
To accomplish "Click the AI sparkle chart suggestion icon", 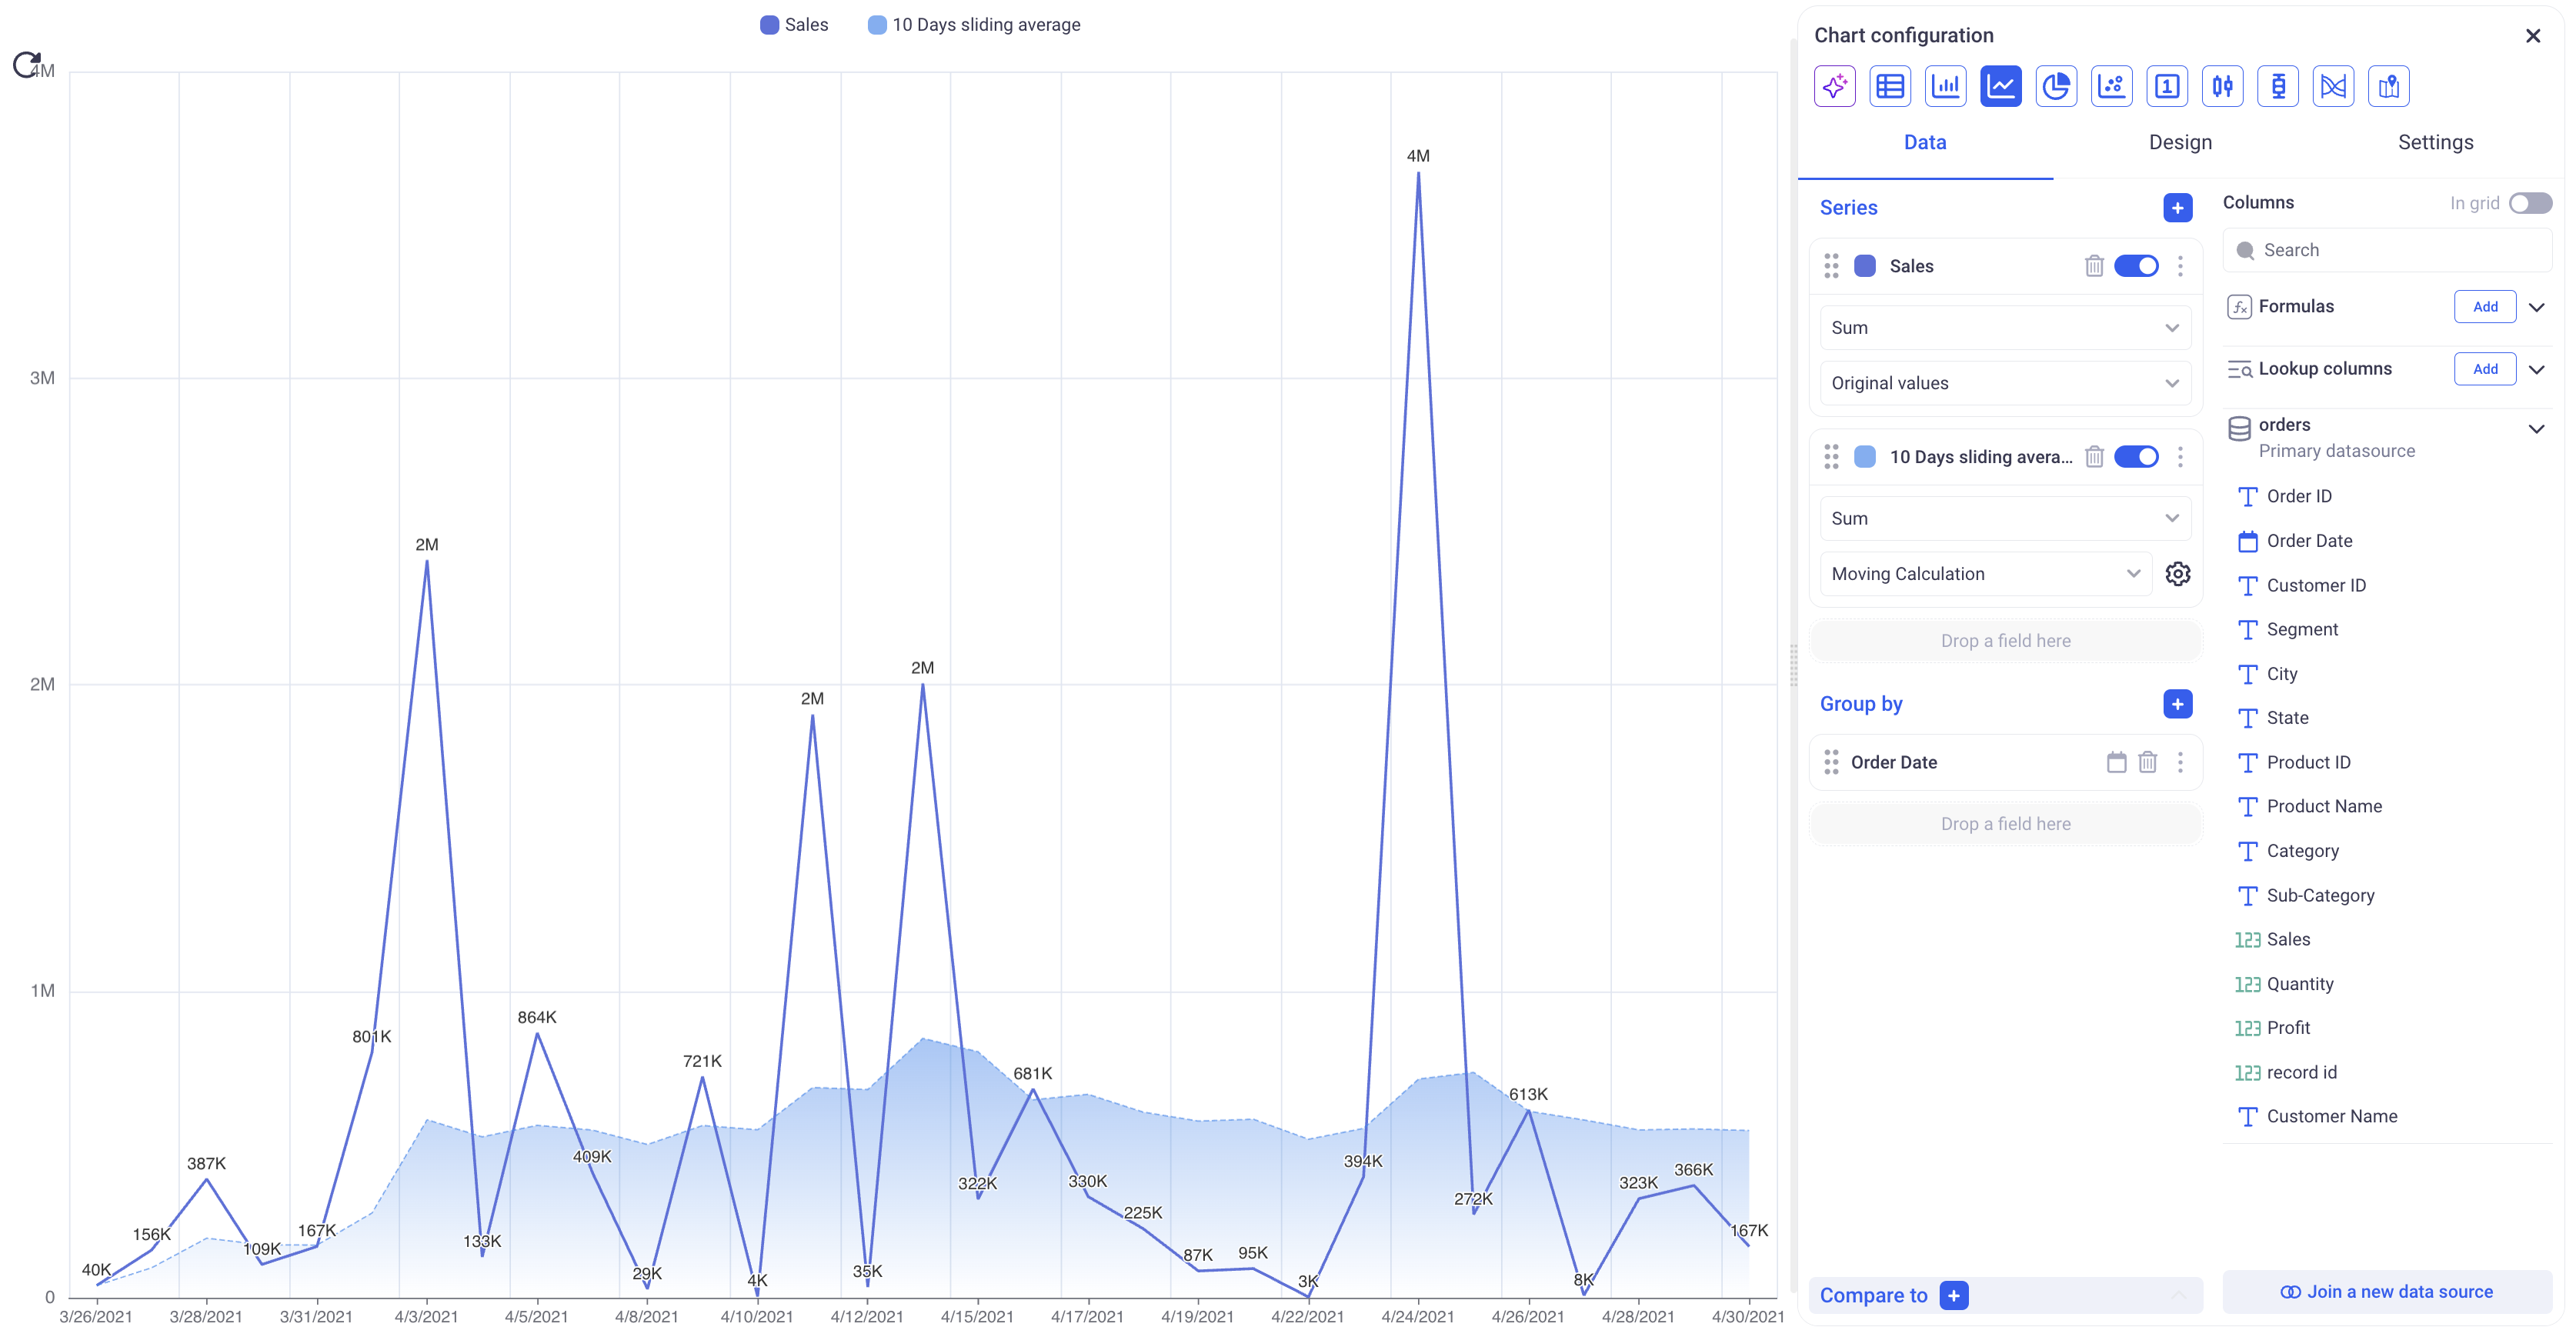I will (x=1834, y=87).
